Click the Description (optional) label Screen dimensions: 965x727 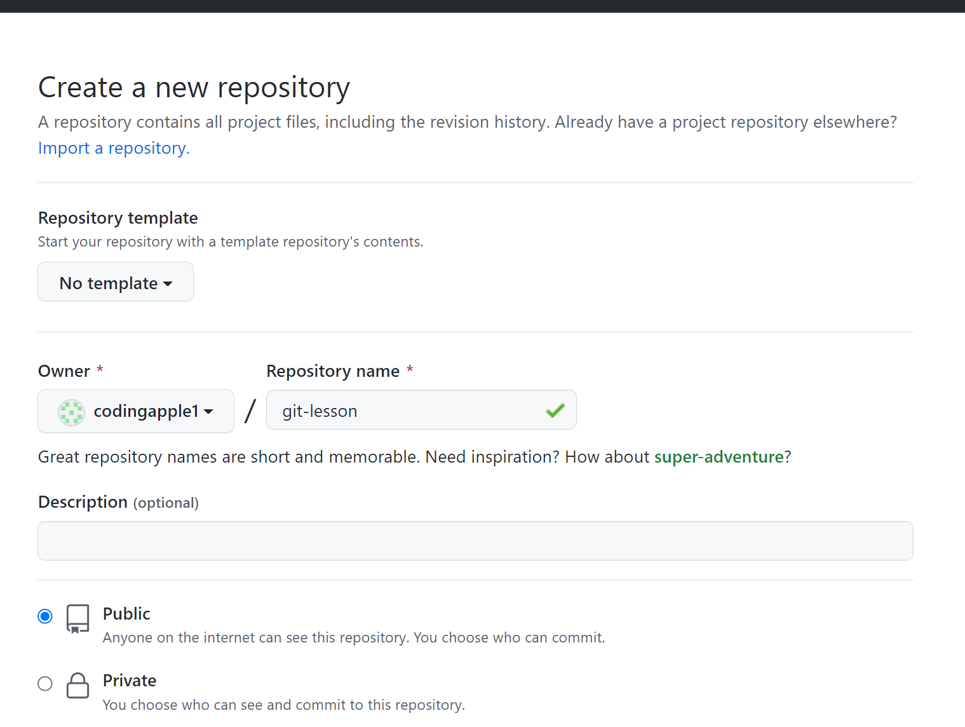tap(118, 503)
